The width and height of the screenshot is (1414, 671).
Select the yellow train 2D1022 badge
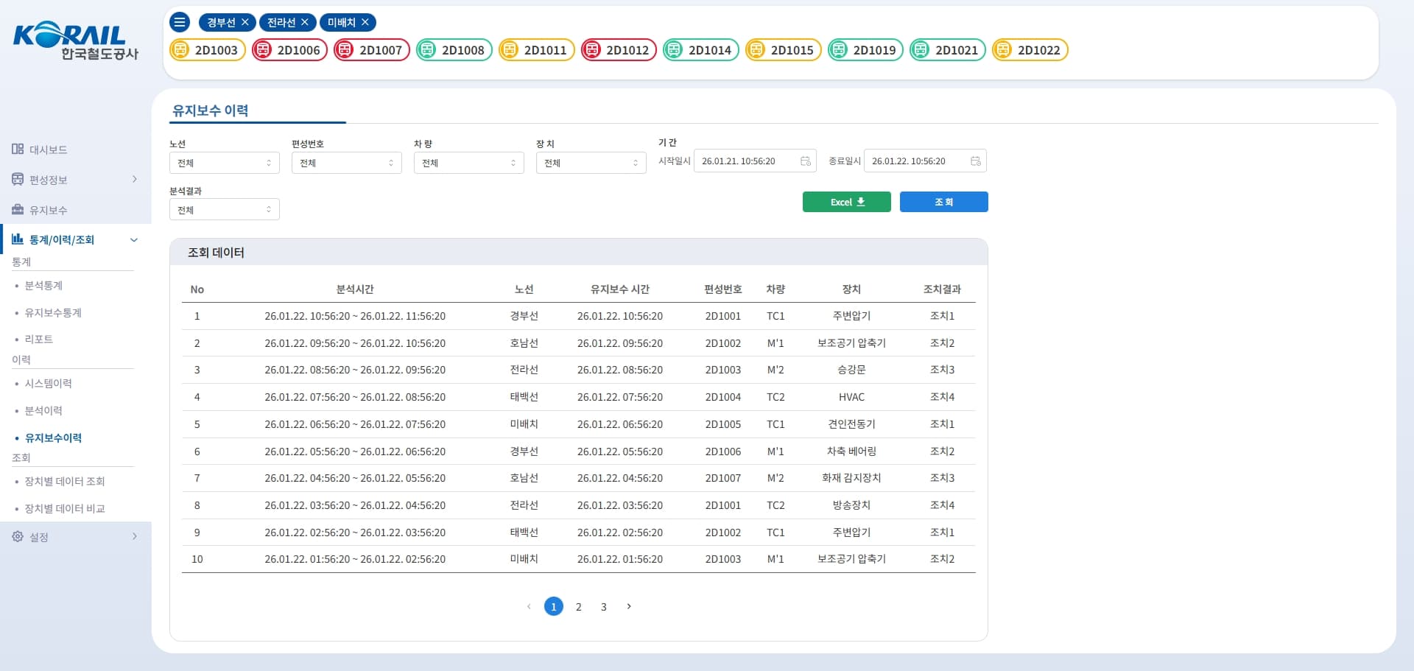pyautogui.click(x=1030, y=50)
